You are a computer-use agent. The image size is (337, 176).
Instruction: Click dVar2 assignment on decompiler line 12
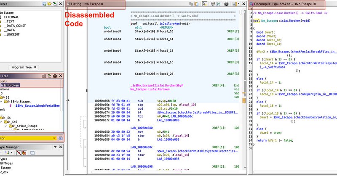[297, 51]
